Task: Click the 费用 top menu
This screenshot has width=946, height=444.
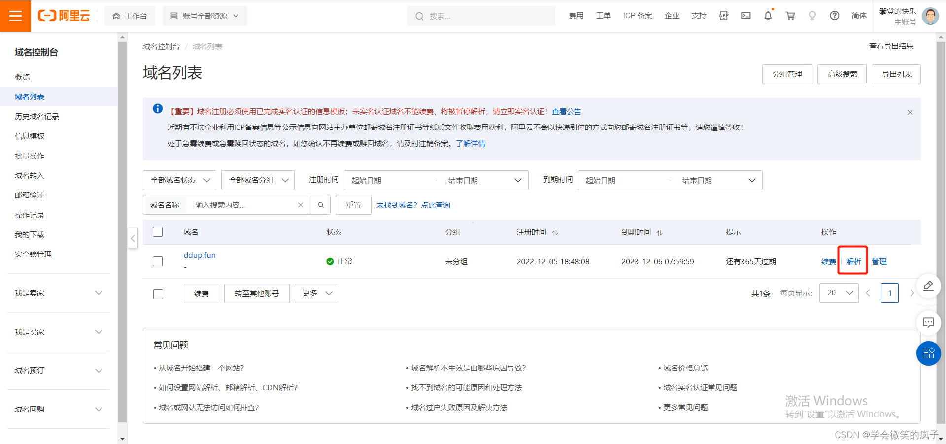Action: [x=576, y=16]
